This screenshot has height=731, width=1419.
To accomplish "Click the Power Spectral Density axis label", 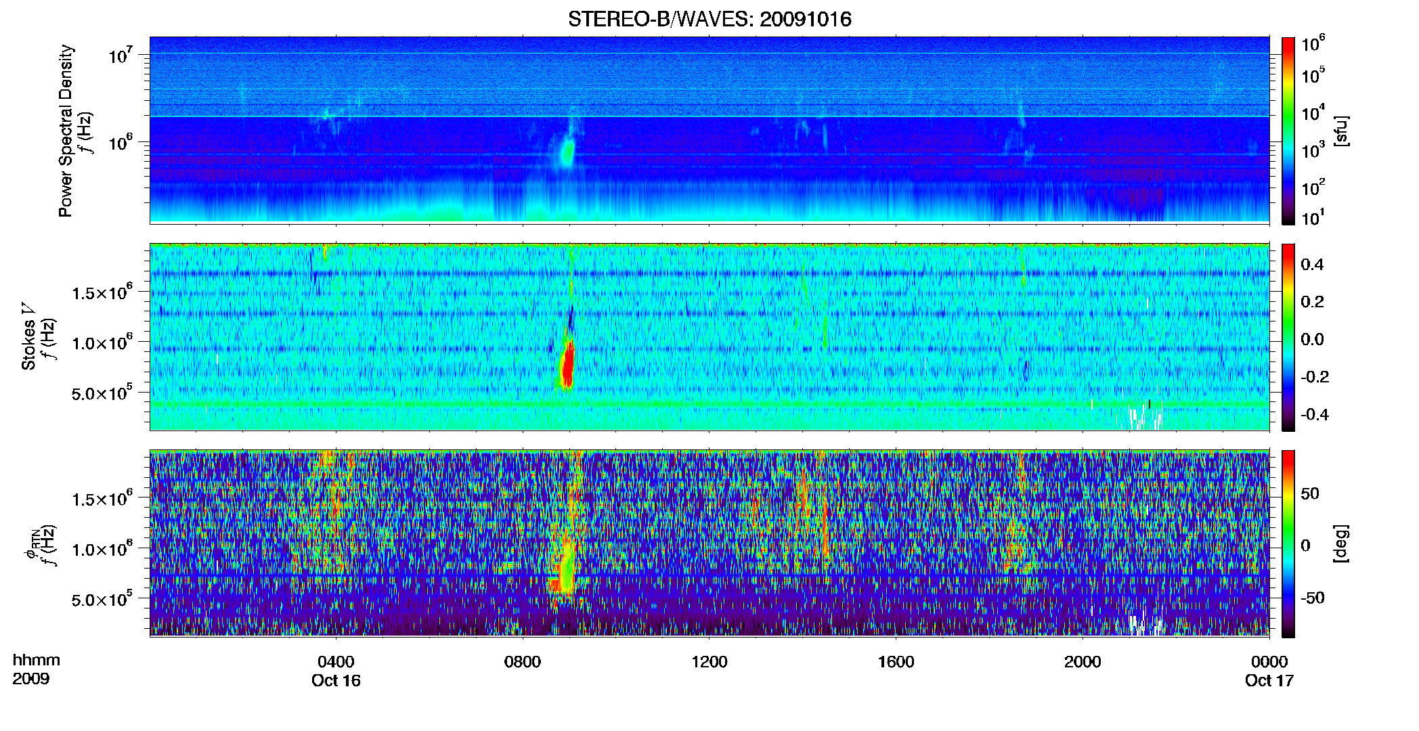I will click(65, 131).
